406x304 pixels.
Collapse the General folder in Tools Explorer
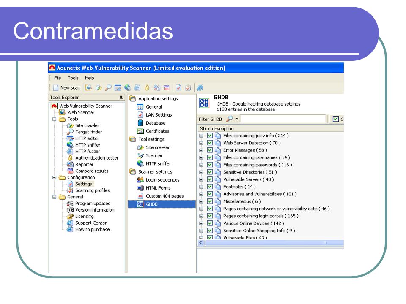coord(55,197)
